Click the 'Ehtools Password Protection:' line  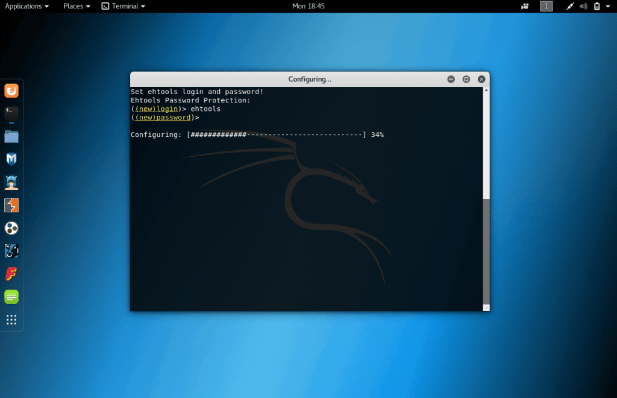(190, 100)
